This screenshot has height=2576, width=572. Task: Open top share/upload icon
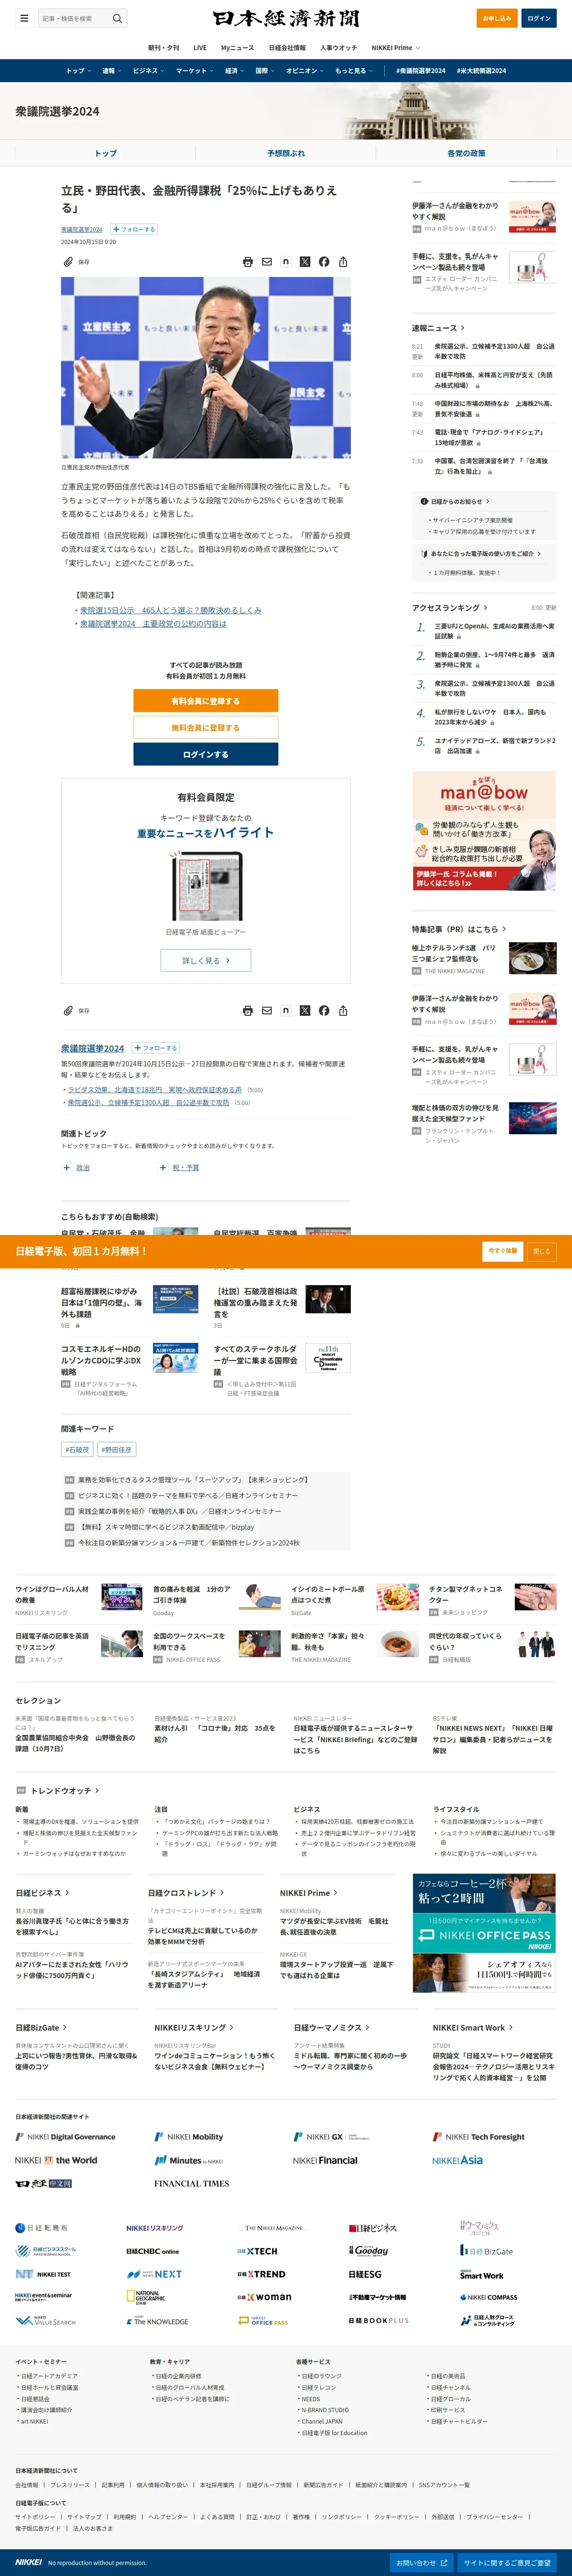(x=342, y=262)
